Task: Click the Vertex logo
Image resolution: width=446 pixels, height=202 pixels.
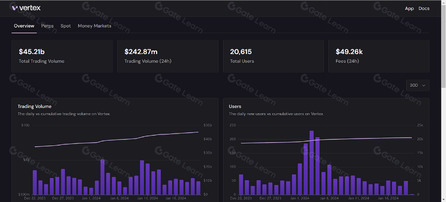Action: click(x=26, y=8)
